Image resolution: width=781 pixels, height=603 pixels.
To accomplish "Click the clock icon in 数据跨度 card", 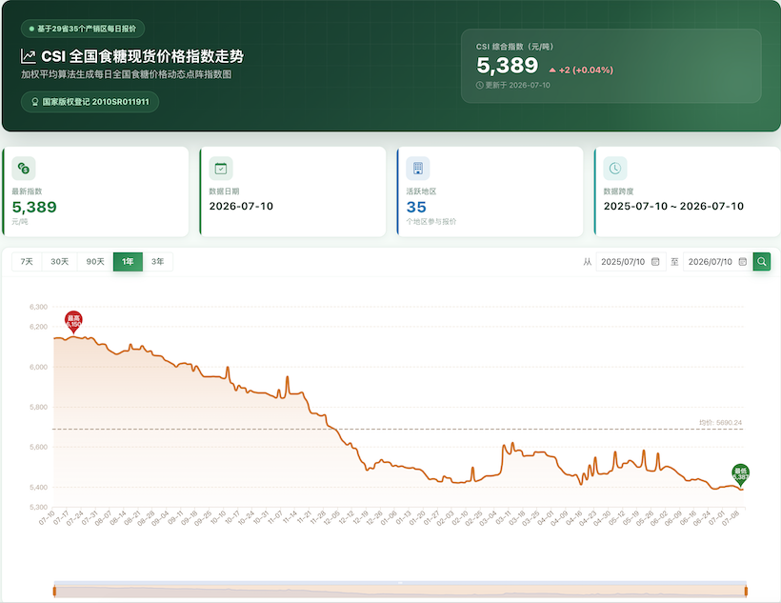I will pos(615,169).
